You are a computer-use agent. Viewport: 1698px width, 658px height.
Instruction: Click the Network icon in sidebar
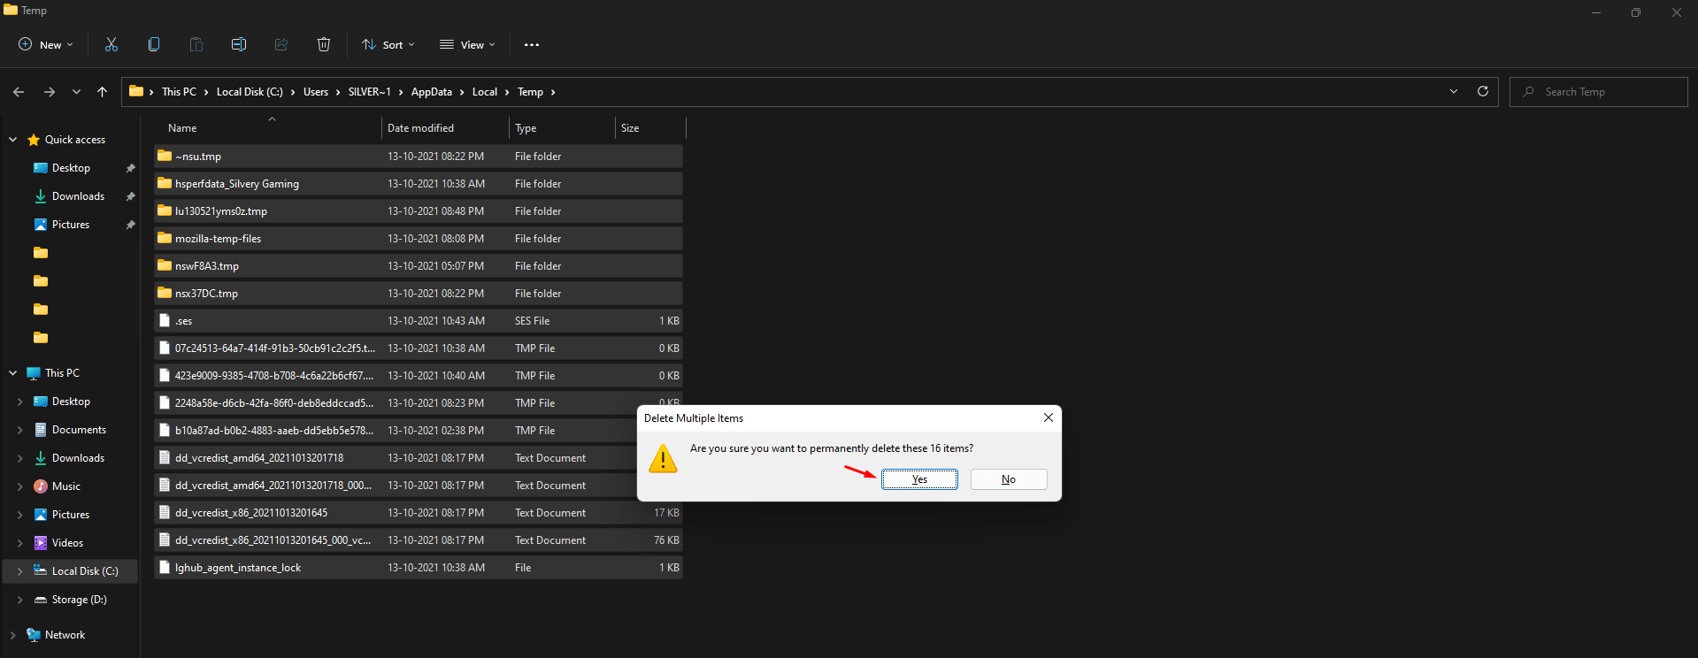pyautogui.click(x=34, y=635)
